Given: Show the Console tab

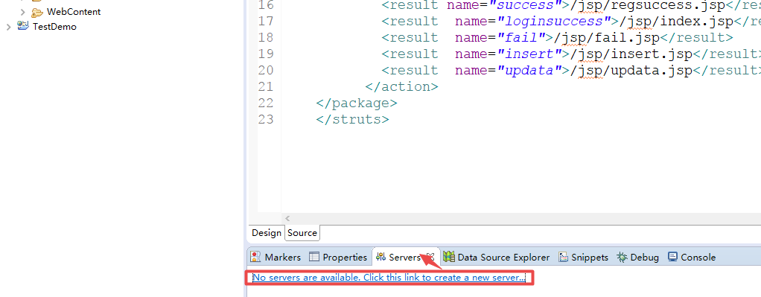Looking at the screenshot, I should click(x=692, y=258).
